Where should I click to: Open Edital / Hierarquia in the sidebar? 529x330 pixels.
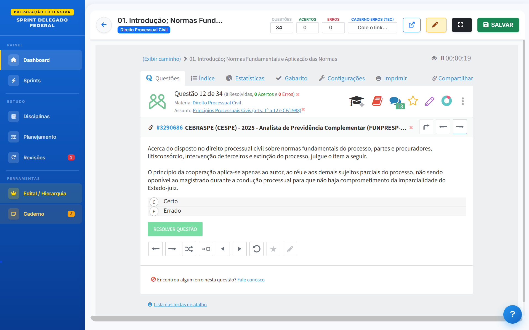[41, 193]
